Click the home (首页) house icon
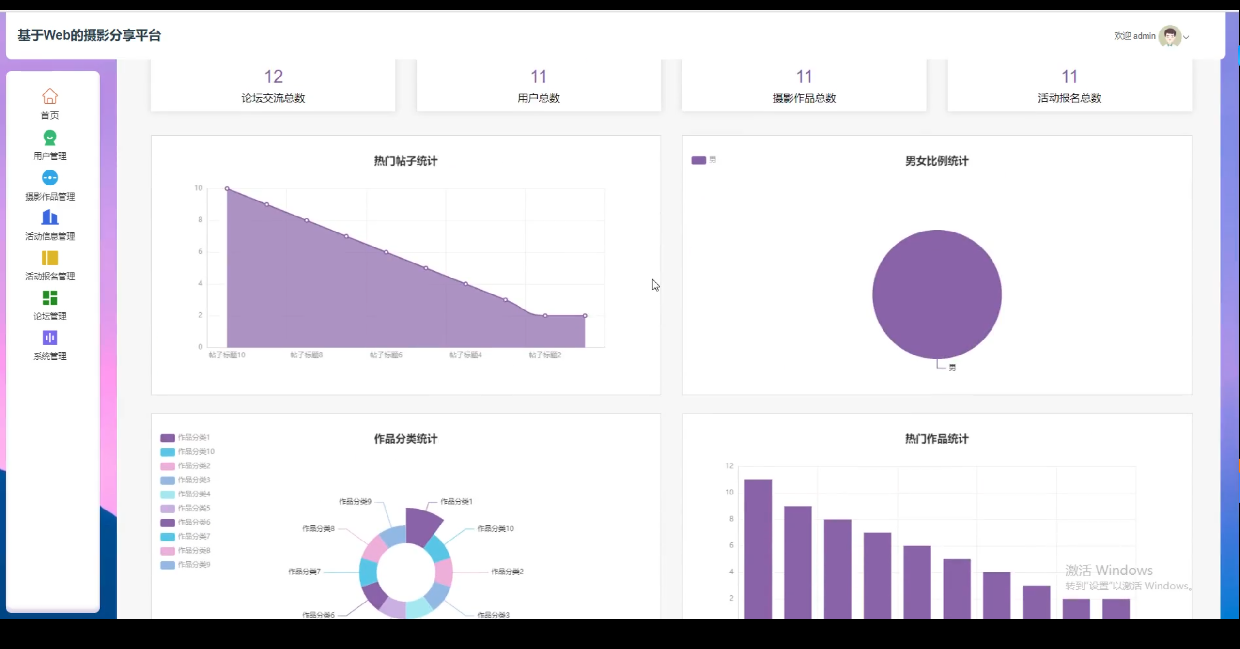 (x=49, y=96)
